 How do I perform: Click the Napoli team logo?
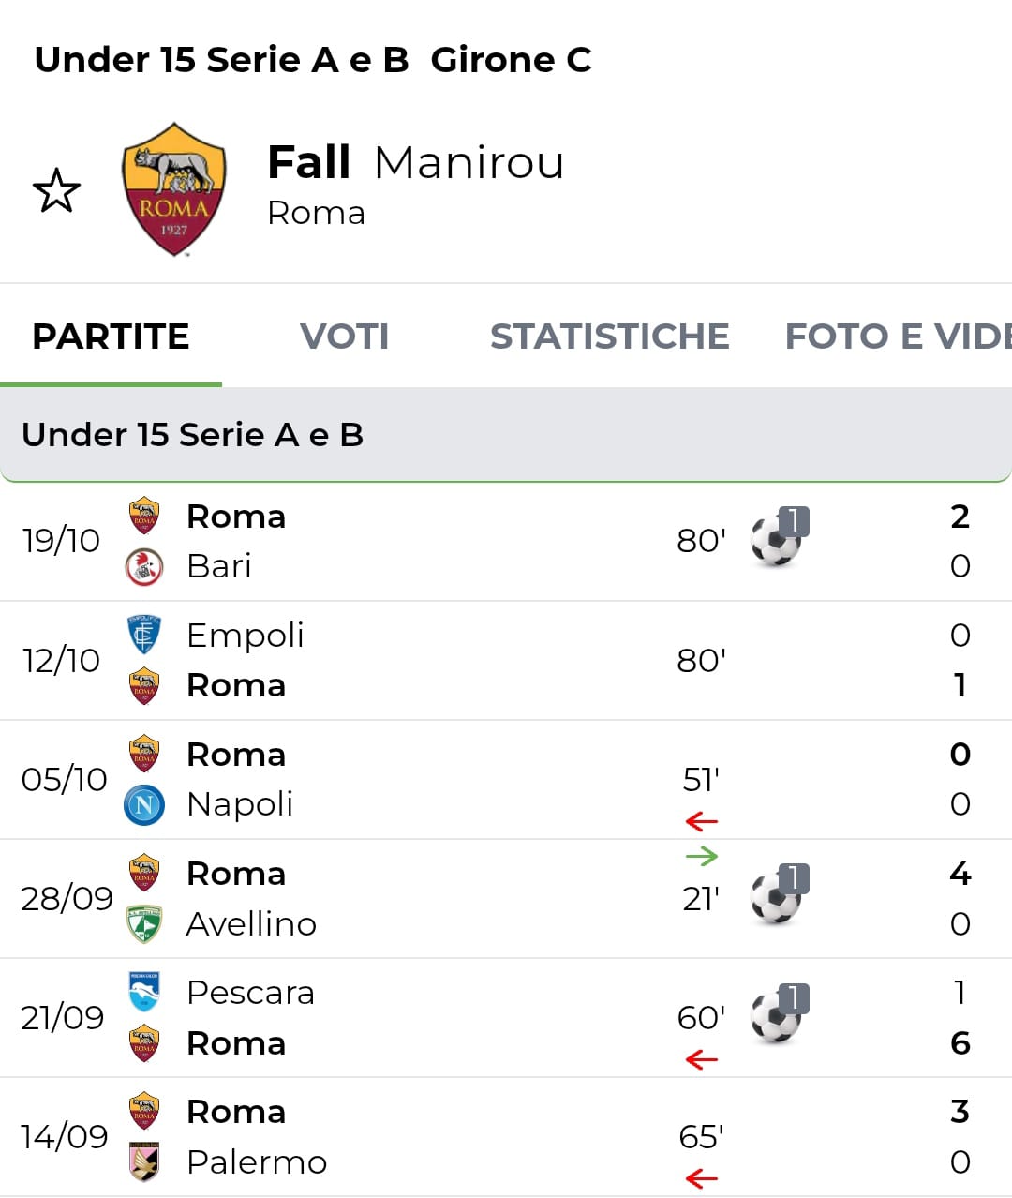coord(144,804)
